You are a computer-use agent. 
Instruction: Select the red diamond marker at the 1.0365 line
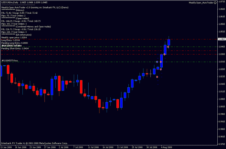[165, 54]
